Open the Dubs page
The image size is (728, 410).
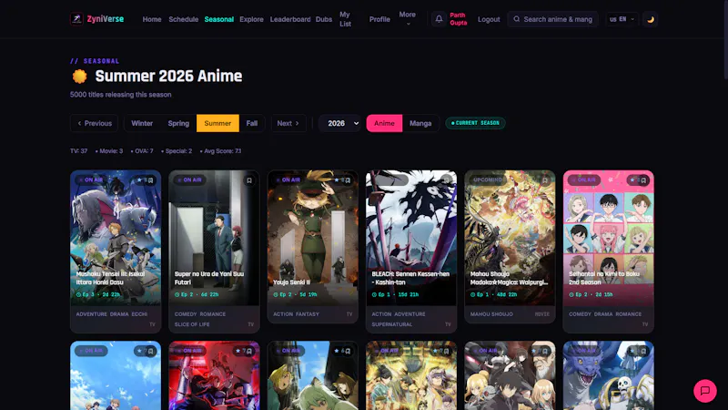click(x=324, y=19)
